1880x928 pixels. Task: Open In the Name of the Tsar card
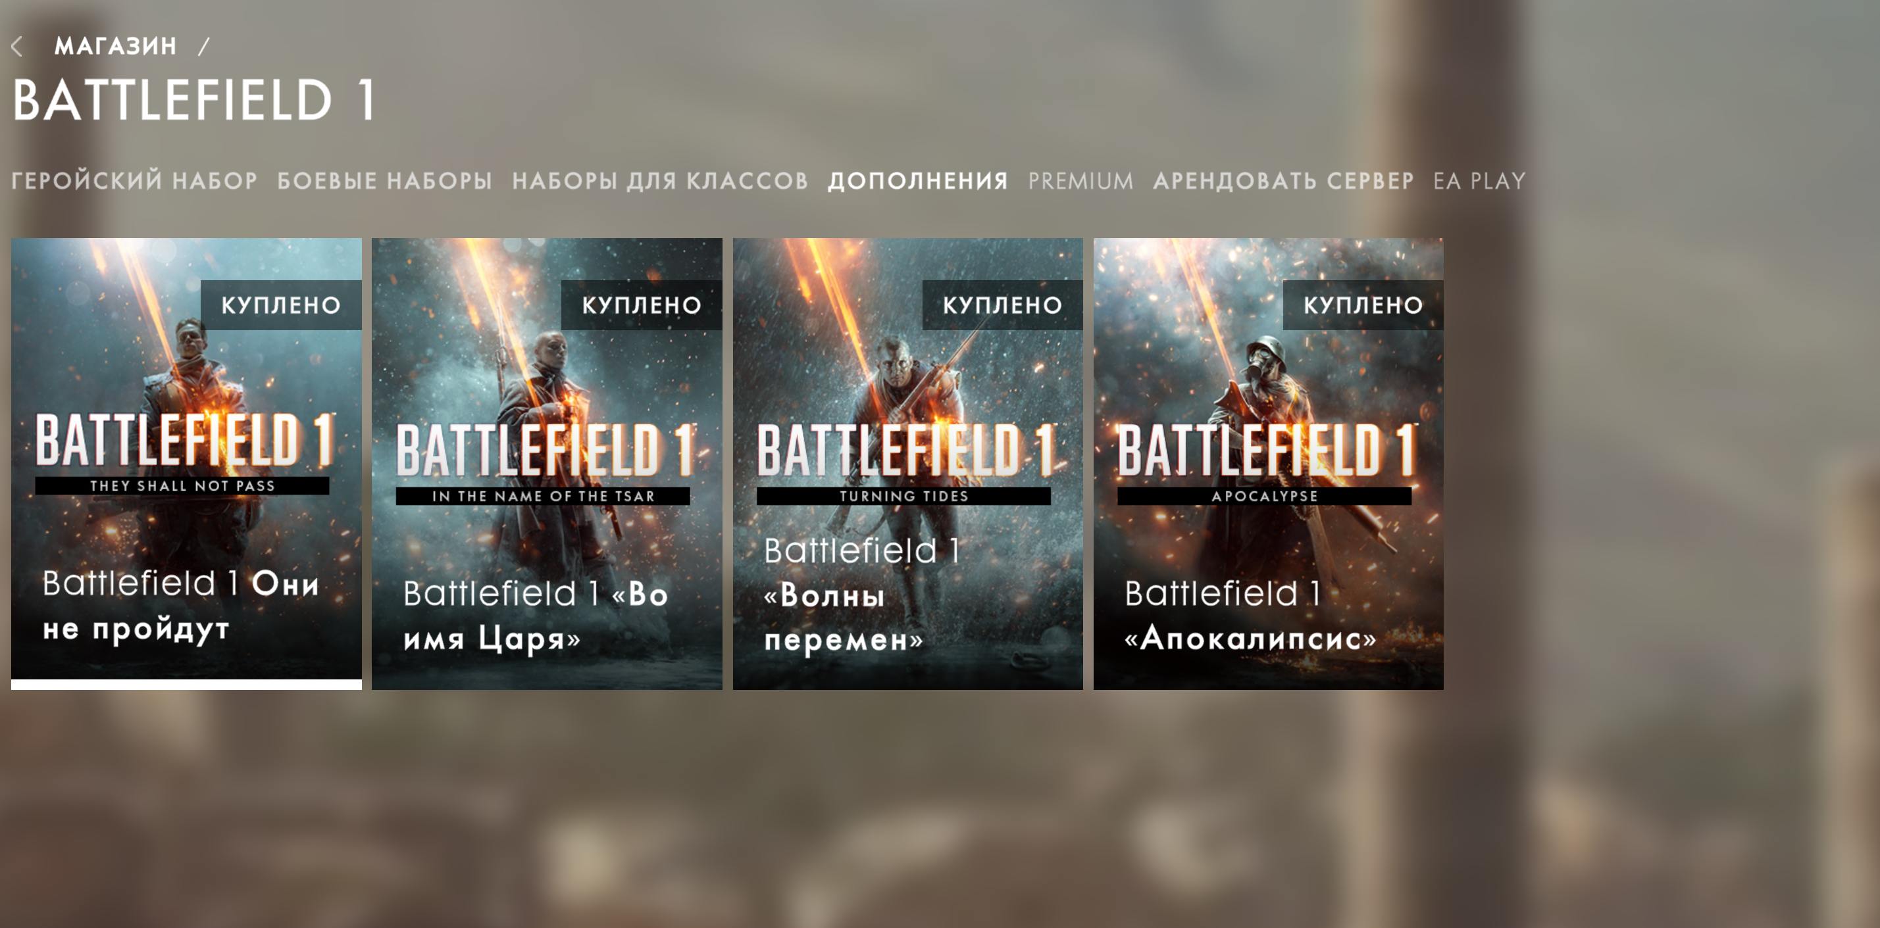547,463
